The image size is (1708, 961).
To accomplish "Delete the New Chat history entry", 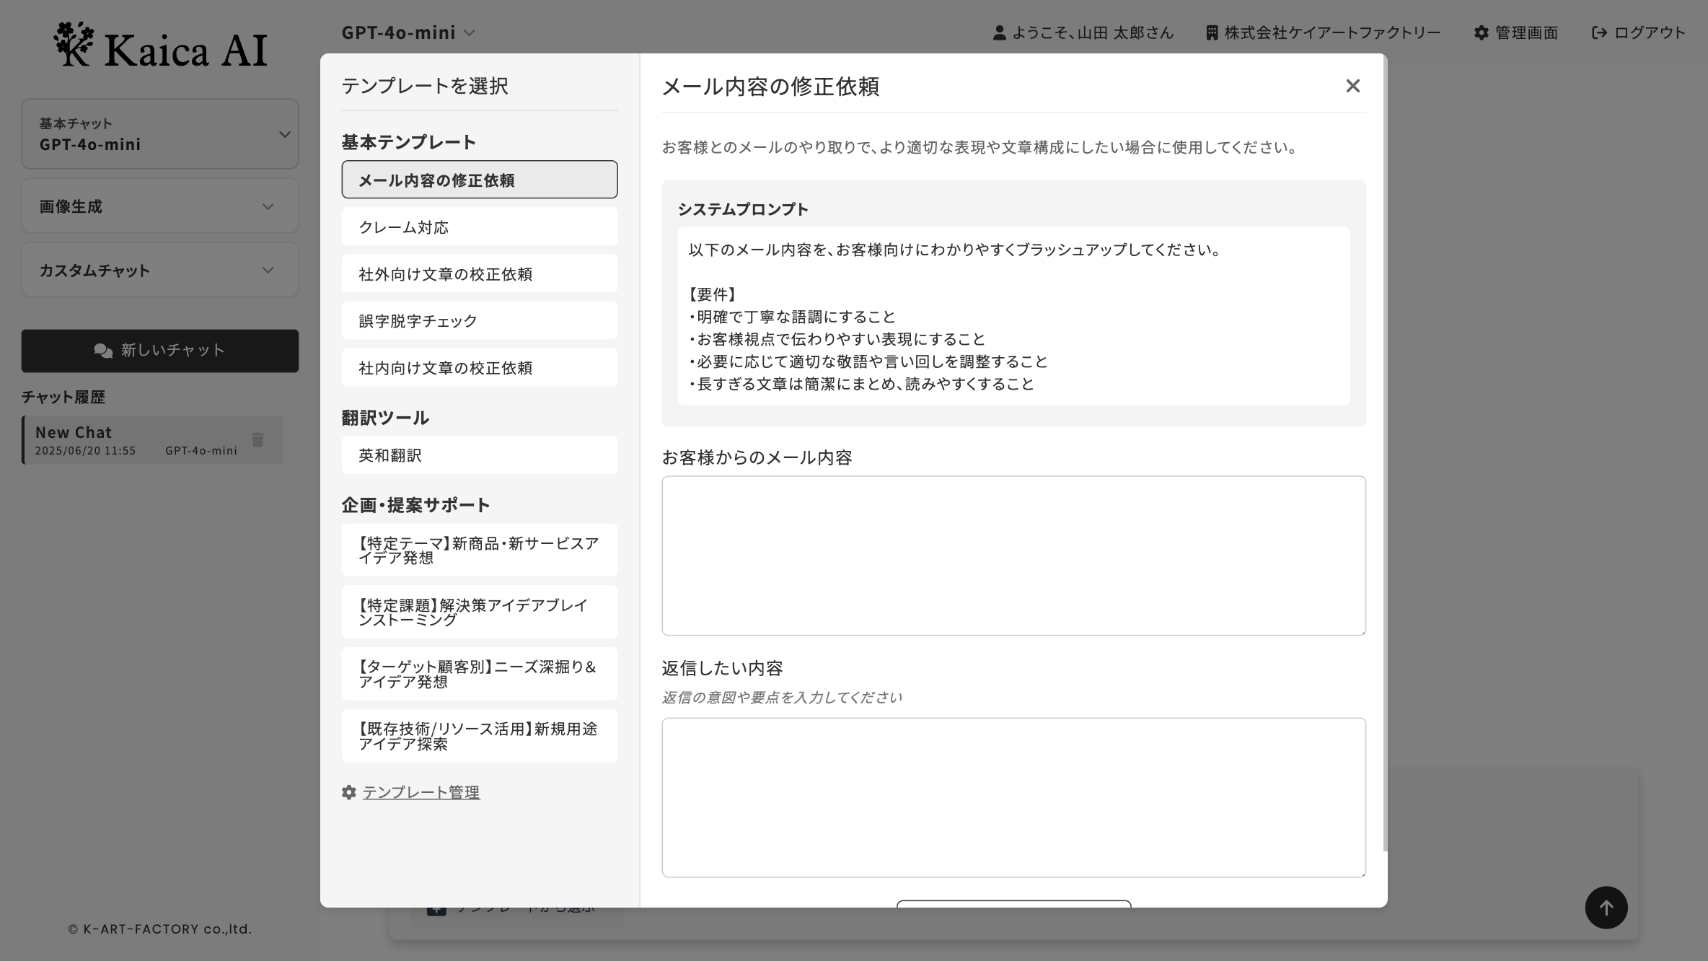I will click(257, 440).
